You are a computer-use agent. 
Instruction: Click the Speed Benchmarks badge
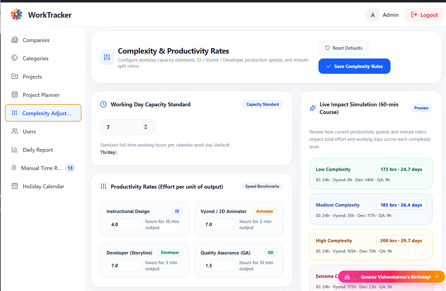[262, 186]
